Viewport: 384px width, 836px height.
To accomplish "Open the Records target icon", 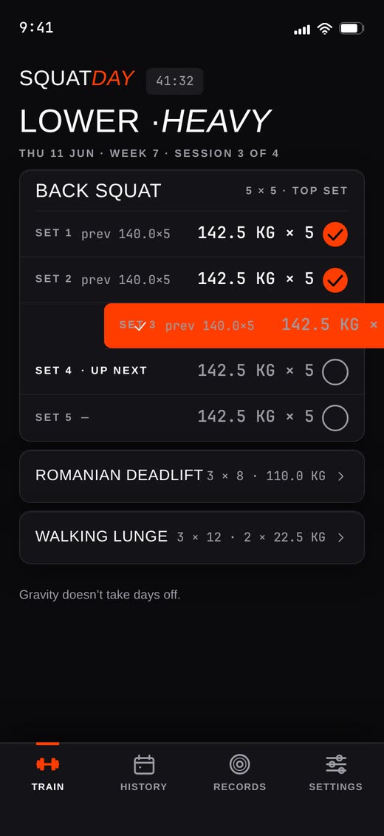I will 240,764.
